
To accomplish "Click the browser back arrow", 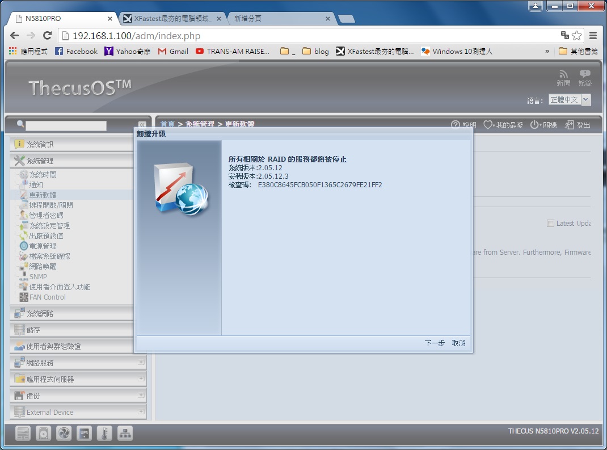I will 14,36.
